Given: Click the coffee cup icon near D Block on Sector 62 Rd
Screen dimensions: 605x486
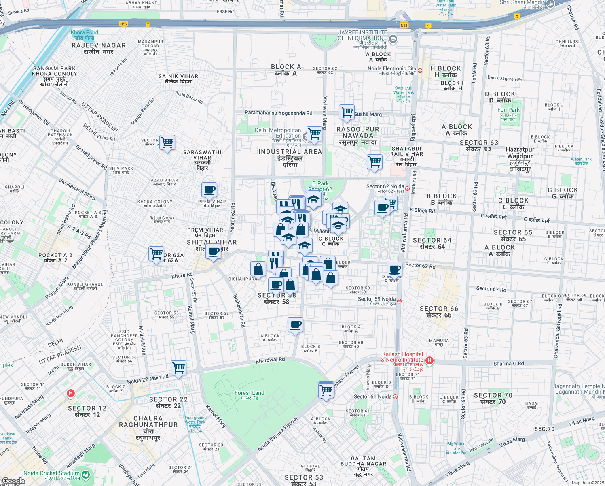Looking at the screenshot, I should pos(394,269).
